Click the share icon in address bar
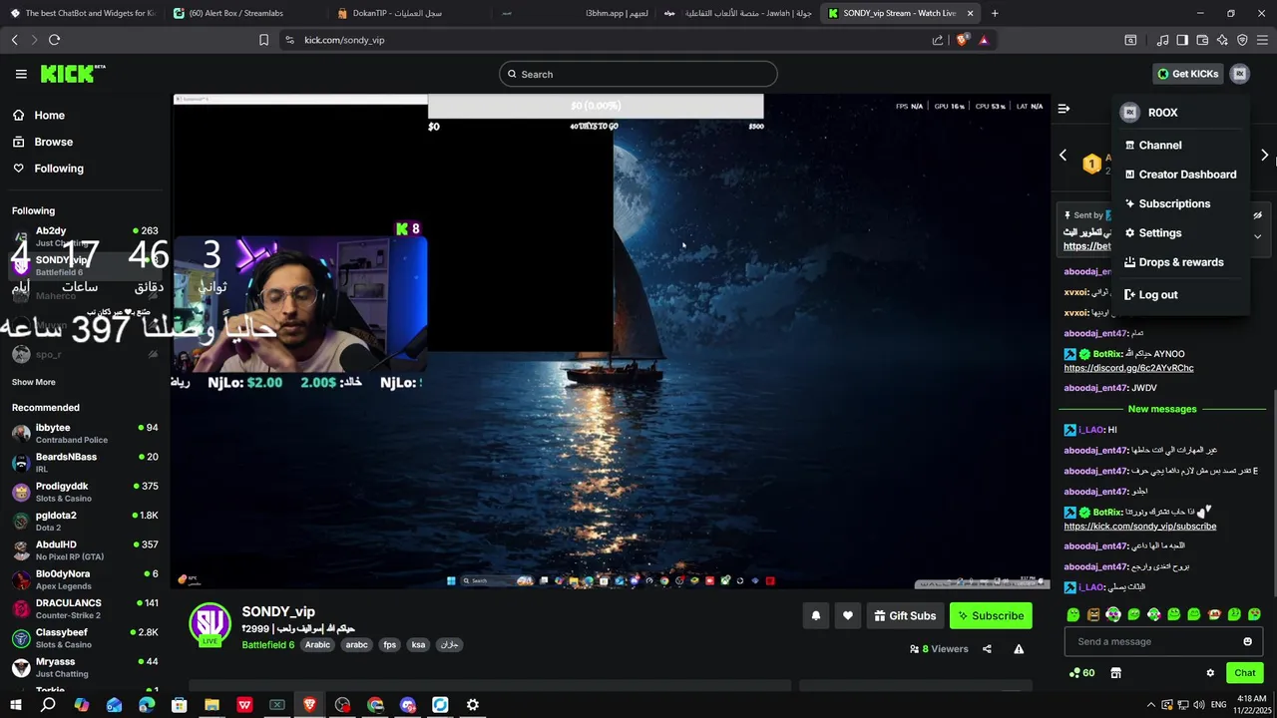 point(938,40)
